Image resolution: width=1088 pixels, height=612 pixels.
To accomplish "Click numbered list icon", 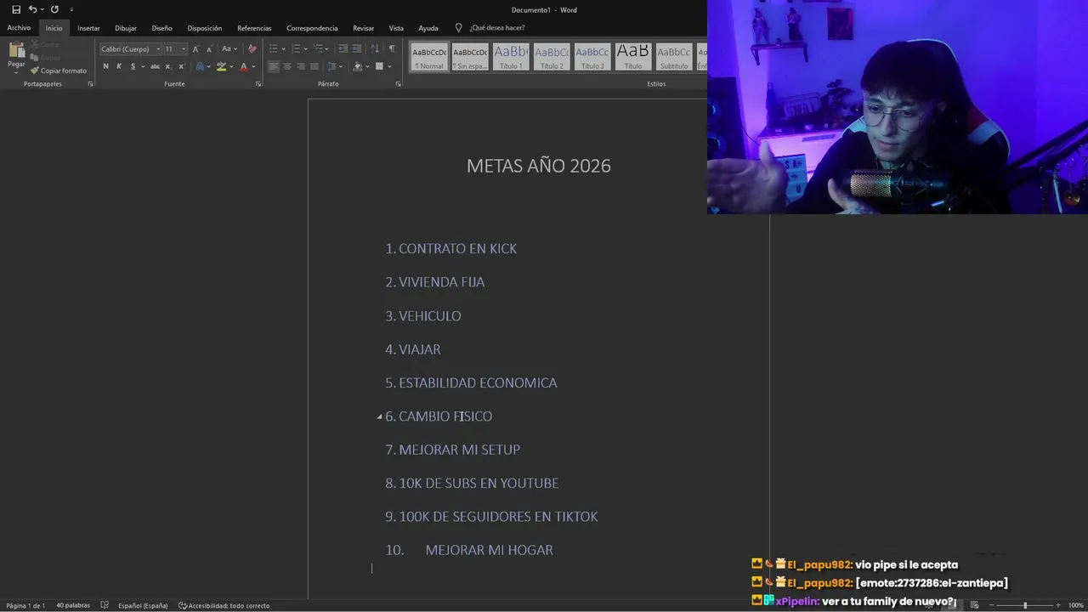I will (295, 48).
